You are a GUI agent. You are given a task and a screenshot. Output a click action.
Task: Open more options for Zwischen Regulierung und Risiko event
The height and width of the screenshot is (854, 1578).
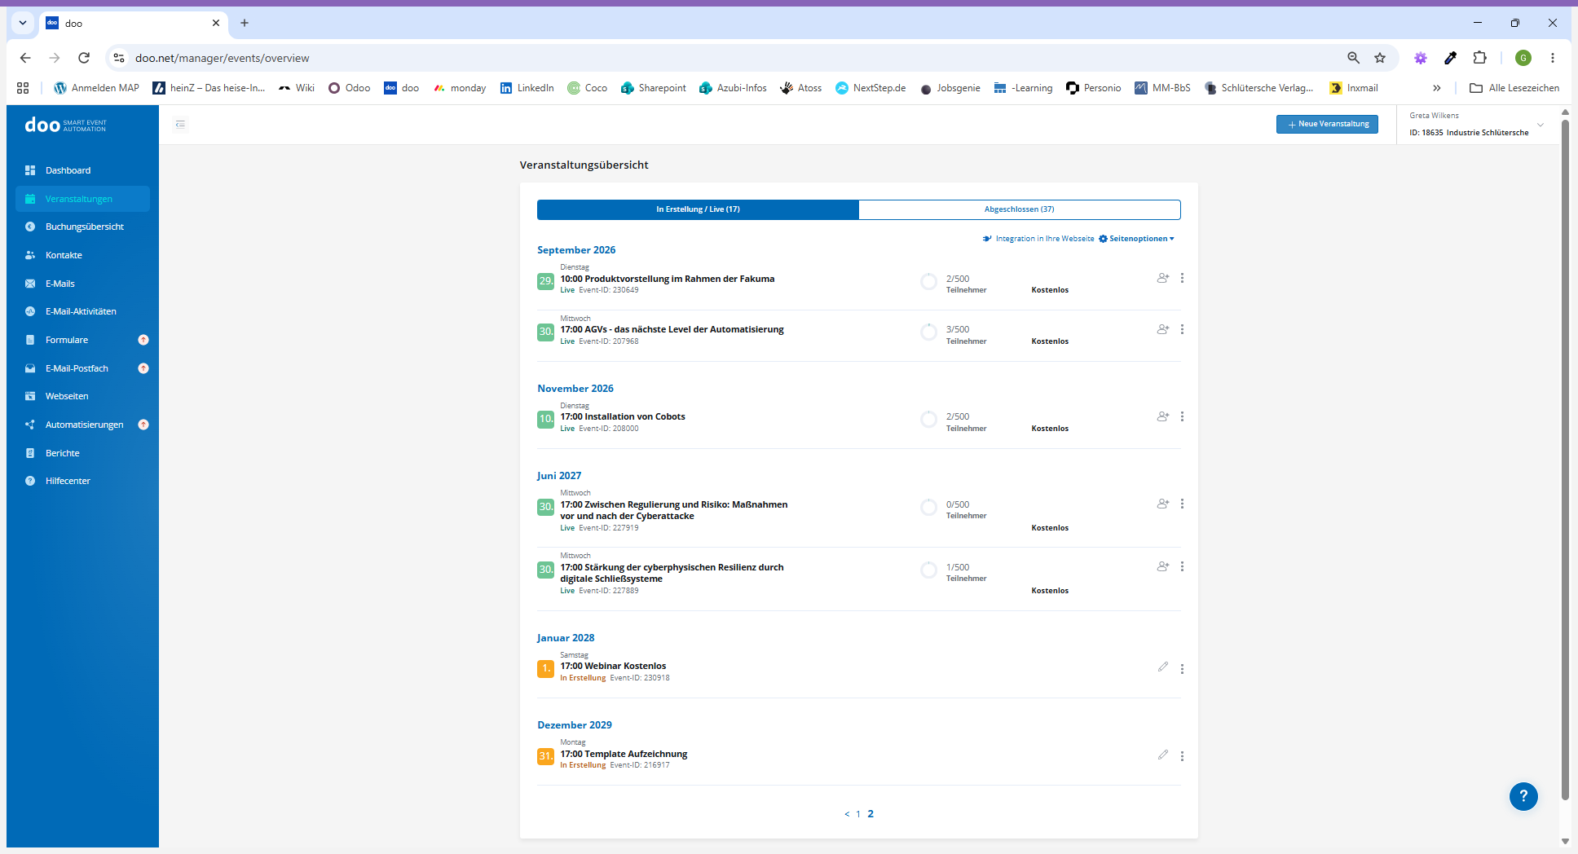click(x=1182, y=504)
